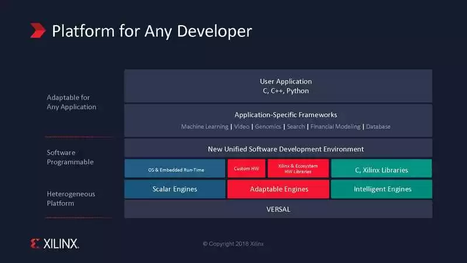Select Xilinx & Ecosystem HW Libraries block

[298, 169]
